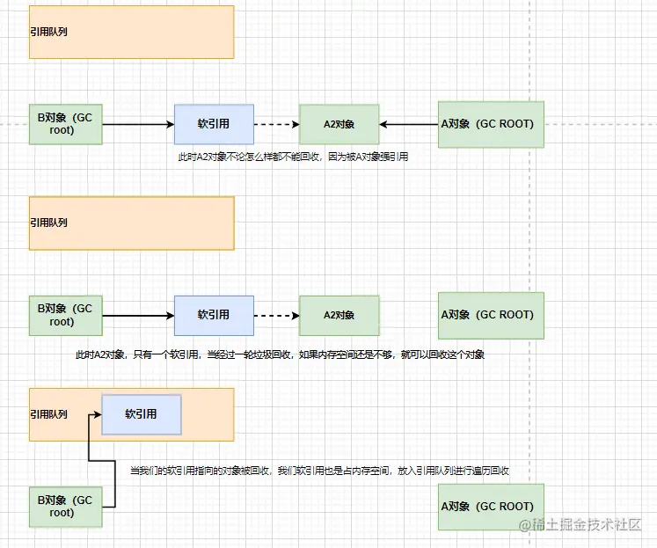The height and width of the screenshot is (548, 657).
Task: Select the A对象 (GC ROOT) box with the outgoing arrow
Action: [491, 124]
